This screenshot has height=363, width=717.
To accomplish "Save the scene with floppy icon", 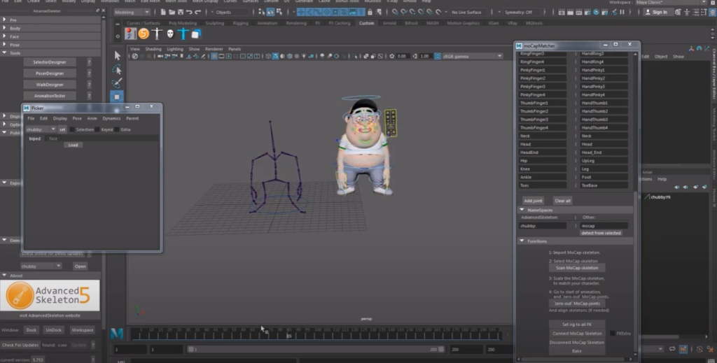I will point(181,13).
